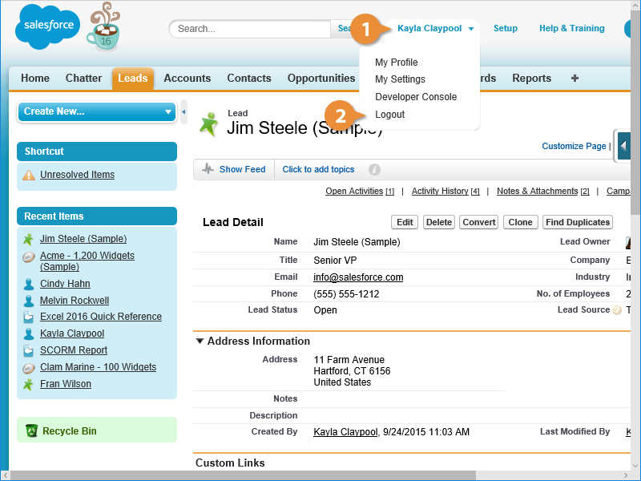Screen dimensions: 641x481
Task: Click the Unresolved Items warning icon
Action: coord(29,175)
